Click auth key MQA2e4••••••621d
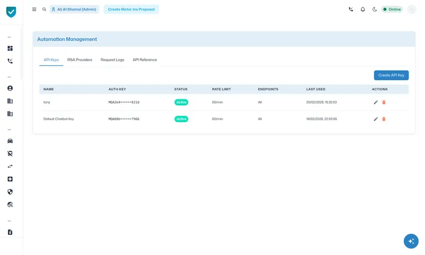 pyautogui.click(x=124, y=102)
